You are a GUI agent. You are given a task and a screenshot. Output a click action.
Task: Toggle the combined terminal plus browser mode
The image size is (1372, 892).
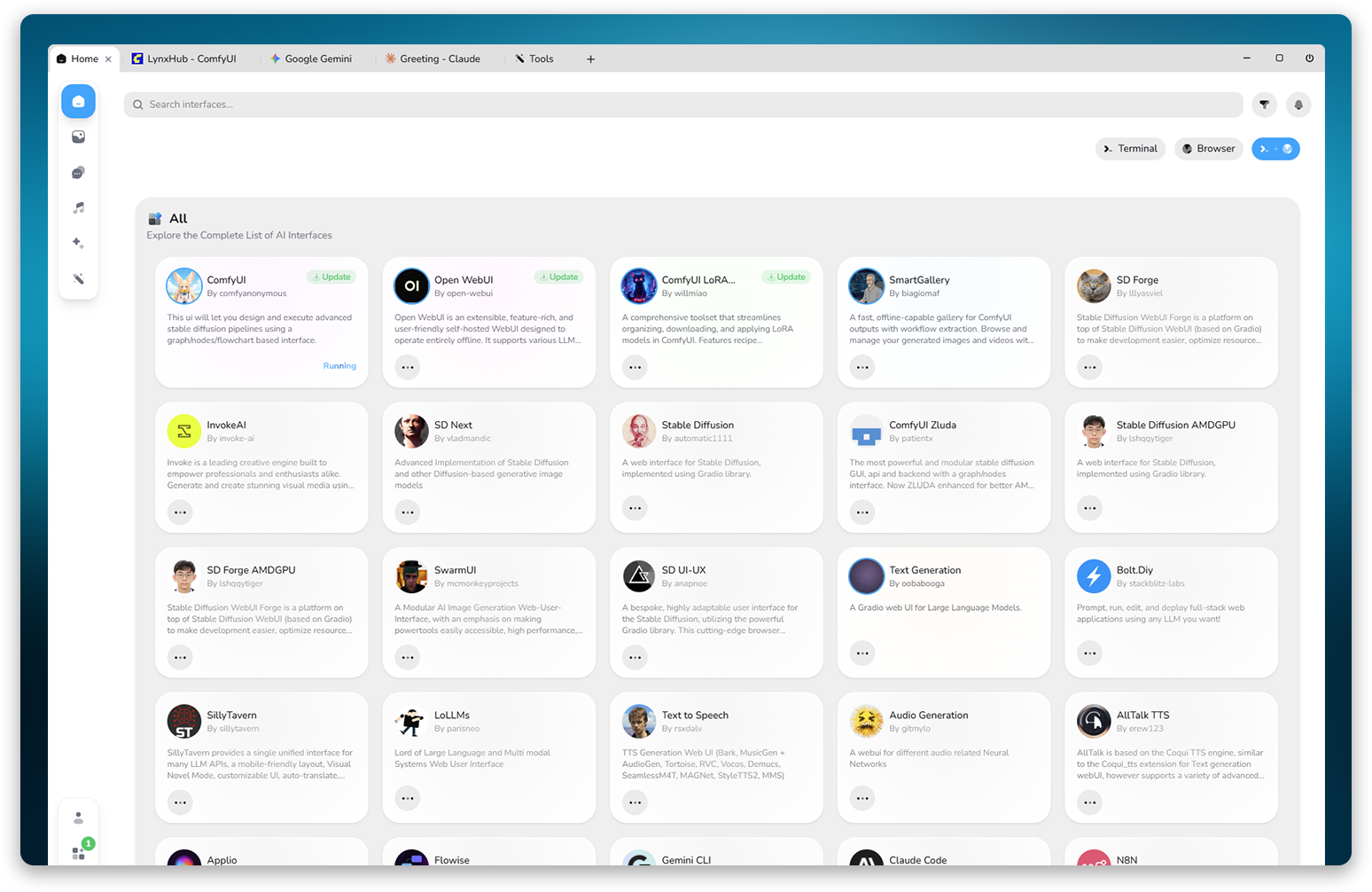coord(1275,149)
